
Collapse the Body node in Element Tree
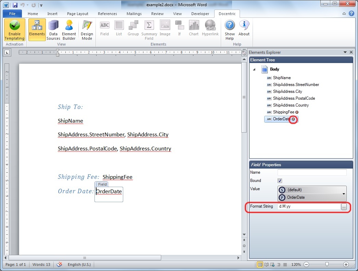click(x=254, y=69)
